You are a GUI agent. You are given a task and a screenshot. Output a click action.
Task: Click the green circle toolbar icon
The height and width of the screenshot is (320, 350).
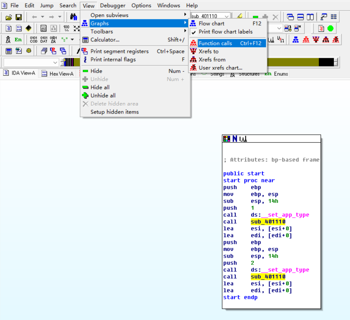(330, 28)
